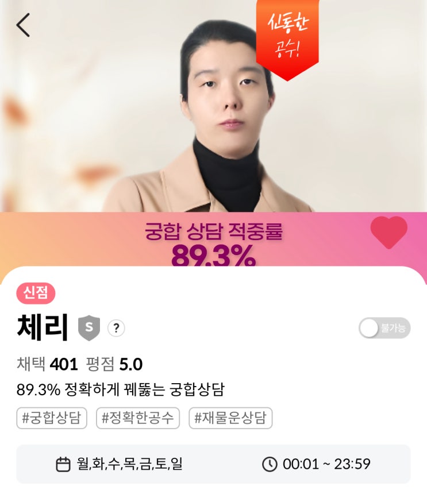Select the #궁합상담 hashtag chip

pyautogui.click(x=52, y=418)
